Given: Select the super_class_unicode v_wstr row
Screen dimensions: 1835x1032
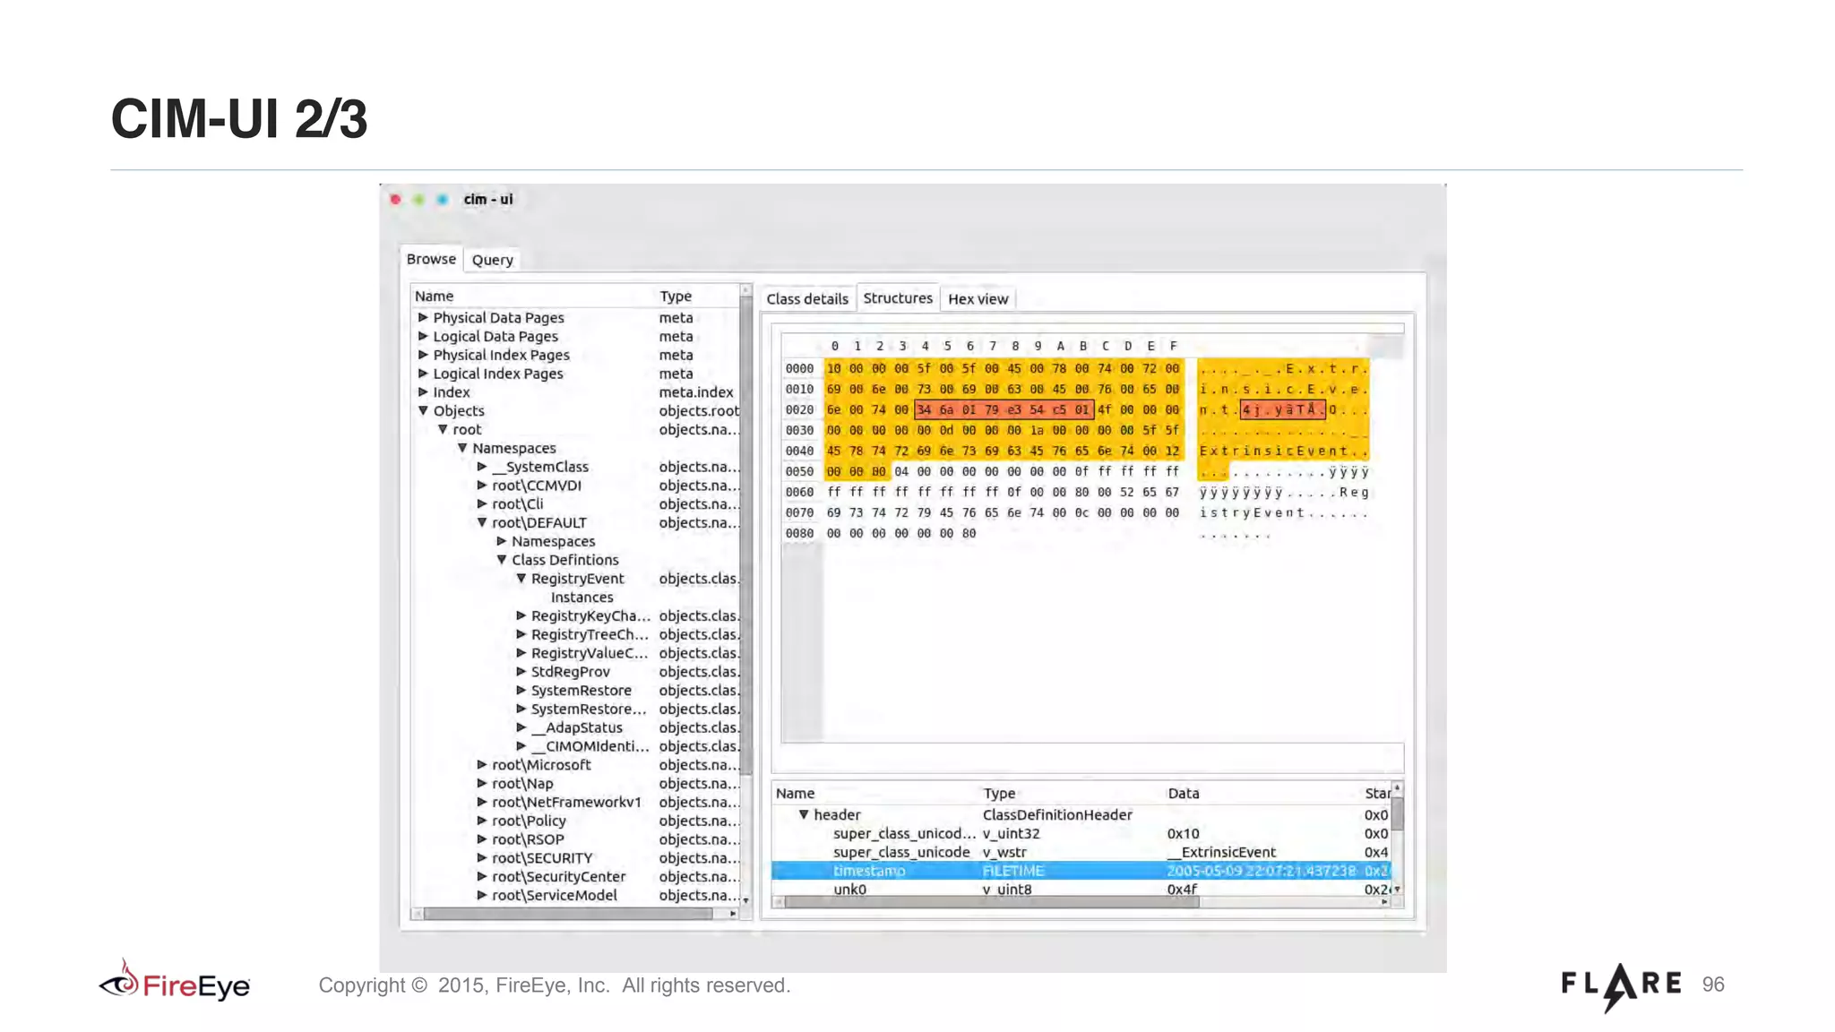Looking at the screenshot, I should (900, 852).
